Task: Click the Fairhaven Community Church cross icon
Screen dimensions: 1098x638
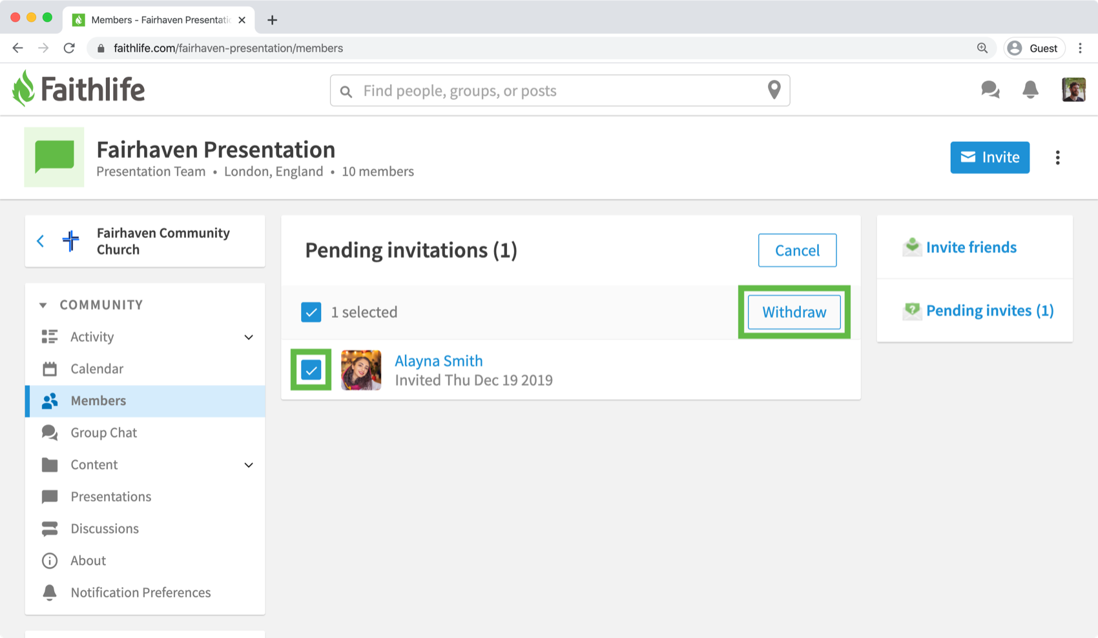Action: pyautogui.click(x=71, y=241)
